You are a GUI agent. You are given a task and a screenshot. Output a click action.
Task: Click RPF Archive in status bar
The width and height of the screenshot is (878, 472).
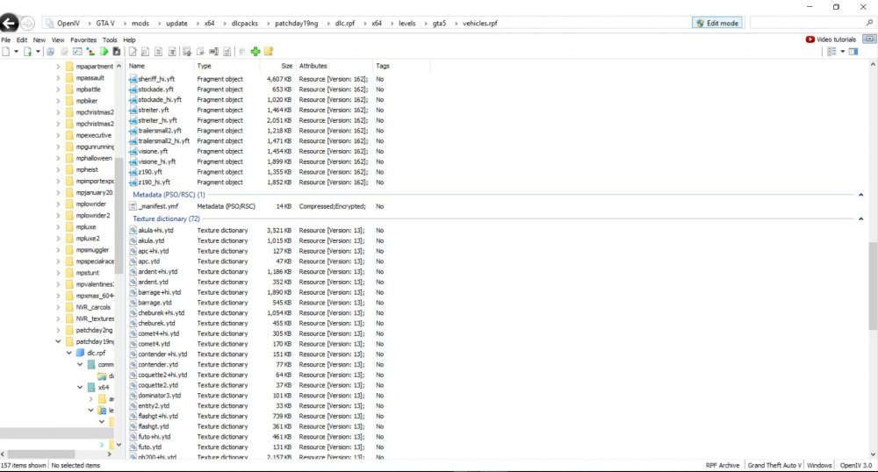coord(723,465)
